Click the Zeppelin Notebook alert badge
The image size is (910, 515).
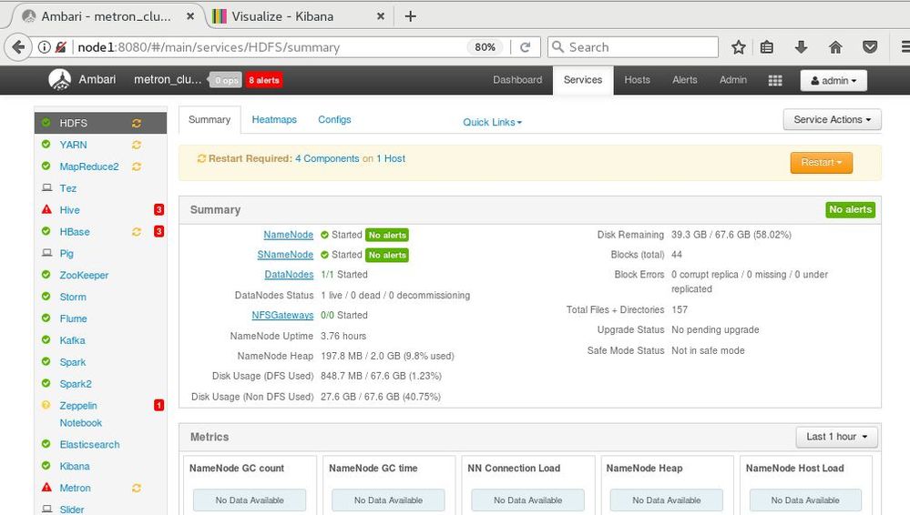(x=158, y=406)
